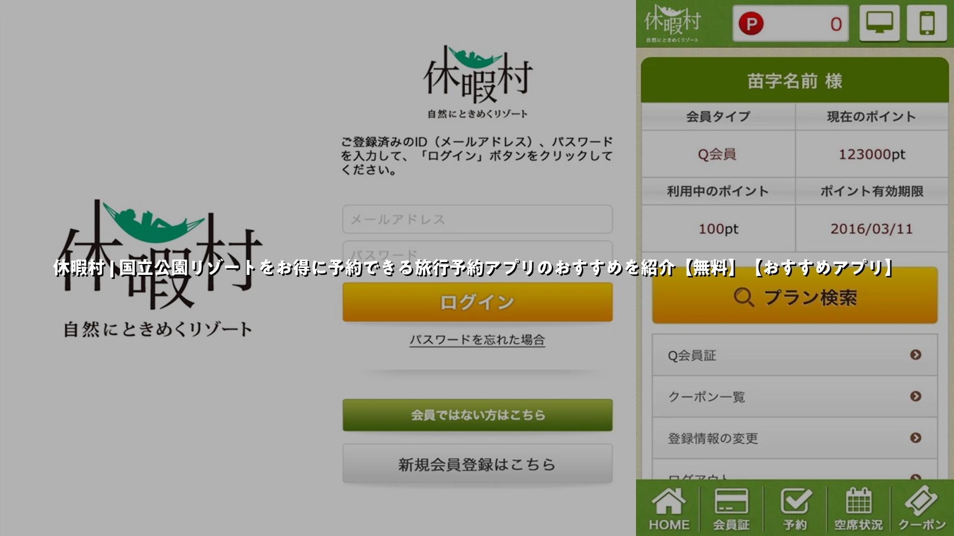Click the 会員ではない方はこちら button
The height and width of the screenshot is (536, 954).
tap(477, 415)
